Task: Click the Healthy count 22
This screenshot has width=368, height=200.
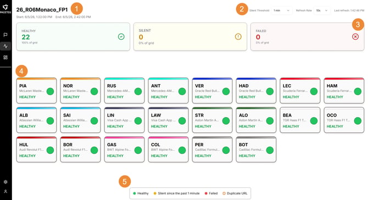Action: coord(26,37)
